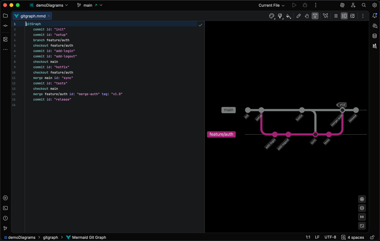Select the pencil edit tool

299,16
